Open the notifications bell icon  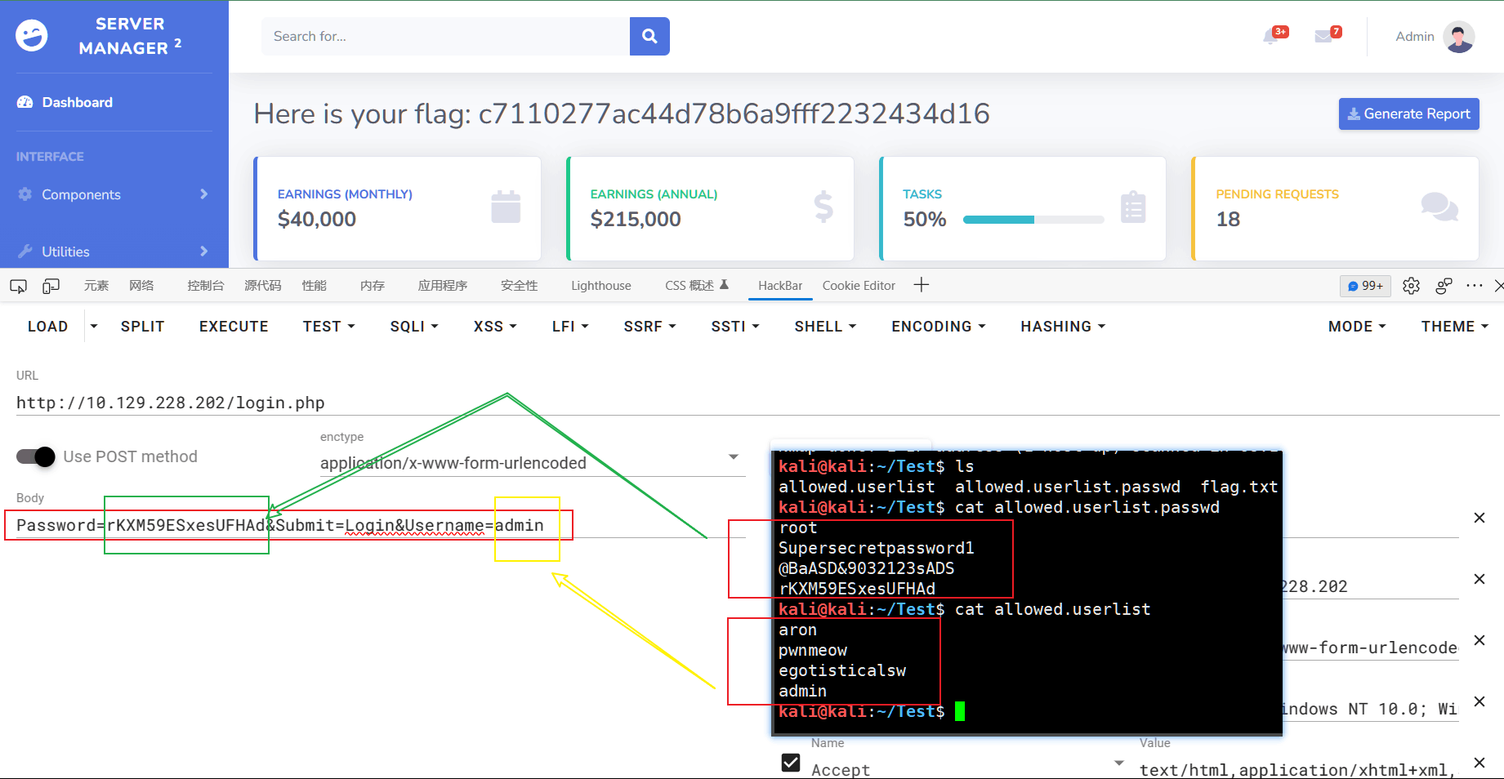[1271, 37]
